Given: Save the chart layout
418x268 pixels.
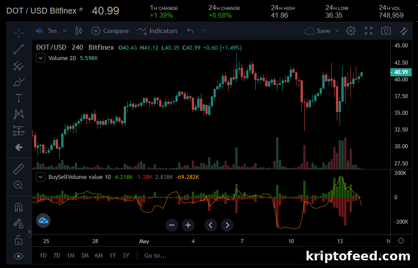Looking at the screenshot, I should [317, 31].
